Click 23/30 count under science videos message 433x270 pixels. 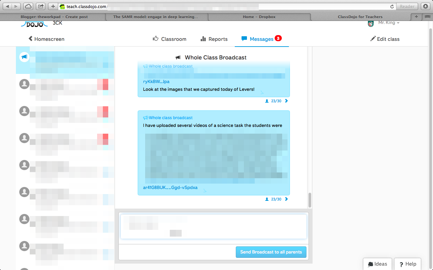tap(276, 199)
